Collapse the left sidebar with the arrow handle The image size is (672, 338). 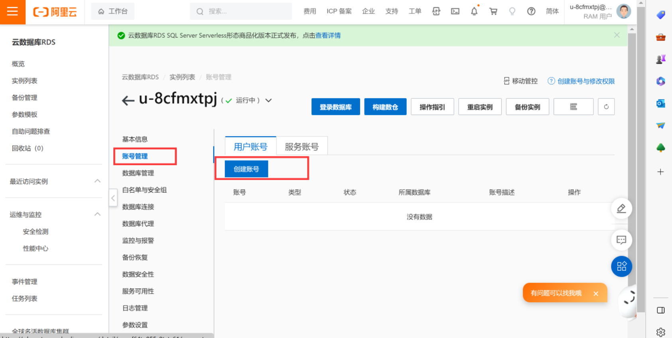tap(113, 198)
